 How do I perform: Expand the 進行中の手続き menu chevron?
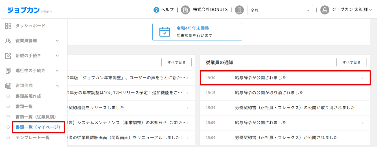tap(57, 71)
